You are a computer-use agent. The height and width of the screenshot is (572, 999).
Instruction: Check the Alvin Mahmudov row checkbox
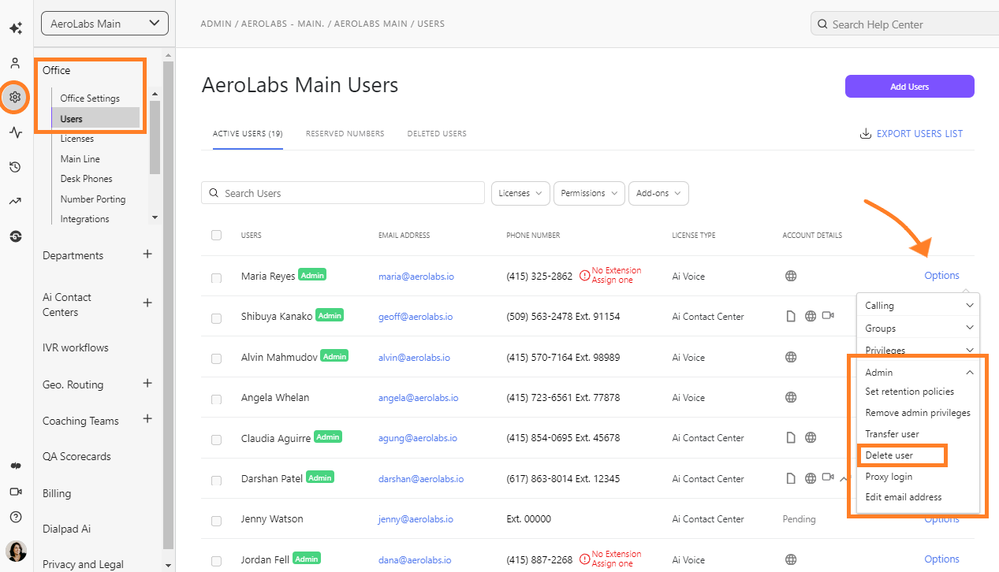(x=217, y=358)
